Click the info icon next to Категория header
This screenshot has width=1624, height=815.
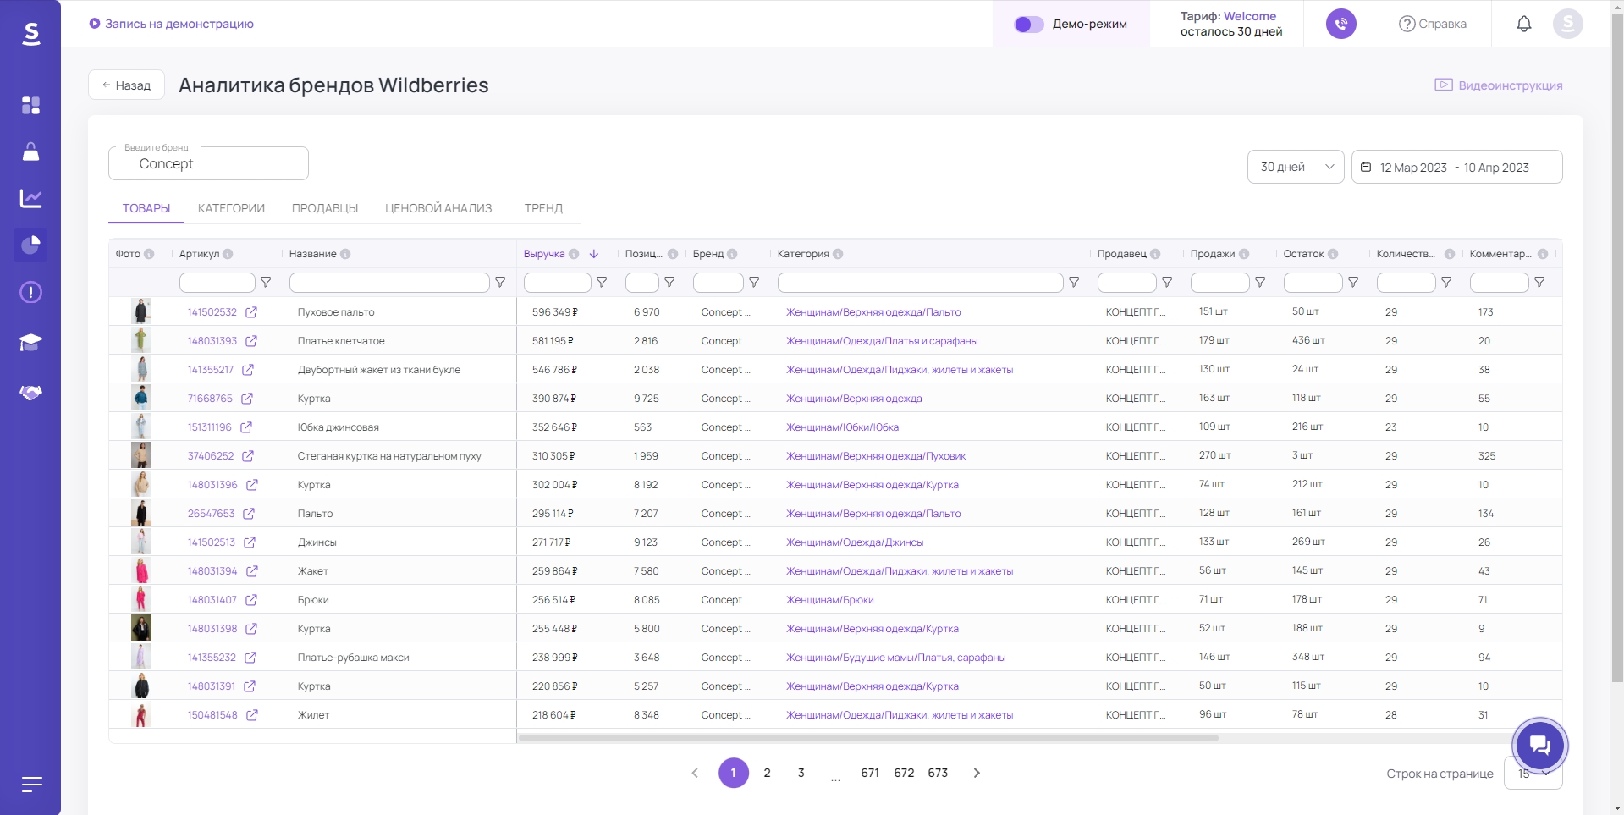[x=838, y=254]
